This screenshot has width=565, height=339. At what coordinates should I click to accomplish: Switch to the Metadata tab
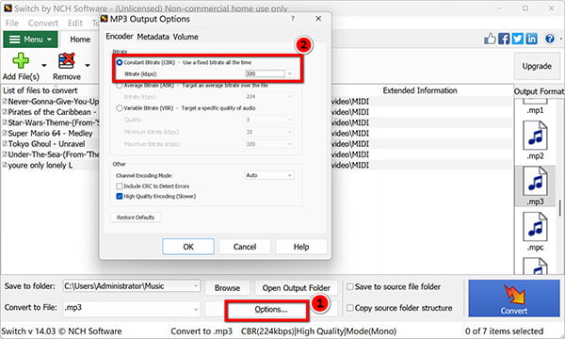coord(153,37)
